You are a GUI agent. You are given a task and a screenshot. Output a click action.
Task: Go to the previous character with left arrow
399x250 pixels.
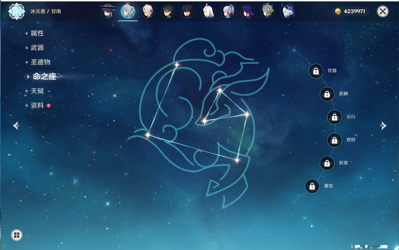[16, 126]
